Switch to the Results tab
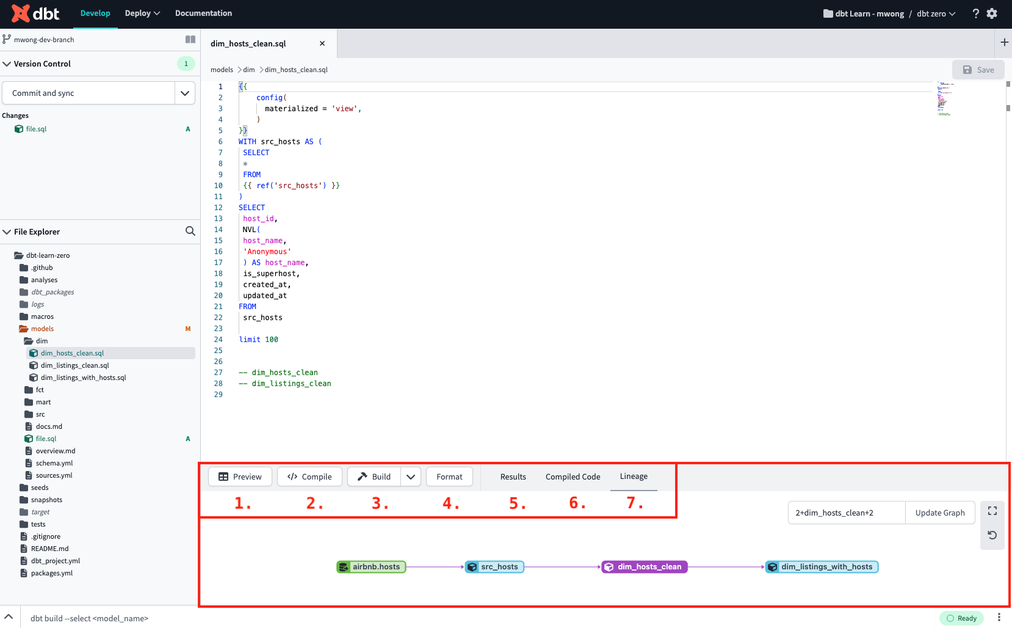 tap(513, 476)
